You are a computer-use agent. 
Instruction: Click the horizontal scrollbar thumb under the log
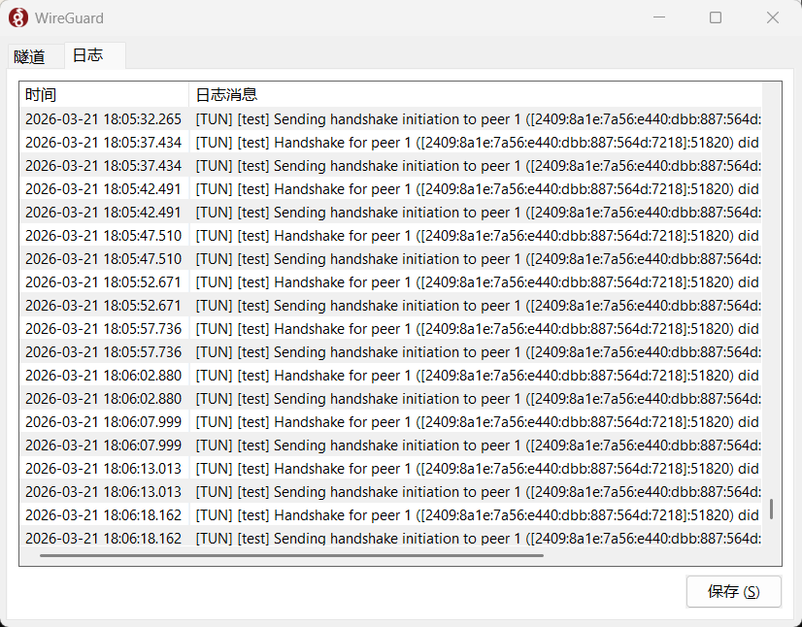[x=291, y=556]
